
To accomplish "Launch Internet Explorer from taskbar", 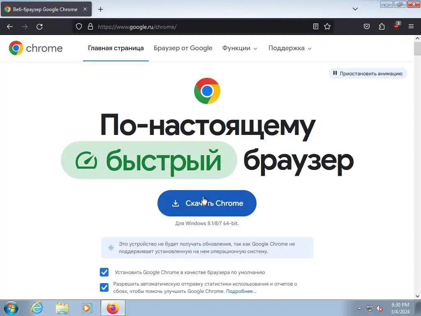I will click(x=37, y=308).
